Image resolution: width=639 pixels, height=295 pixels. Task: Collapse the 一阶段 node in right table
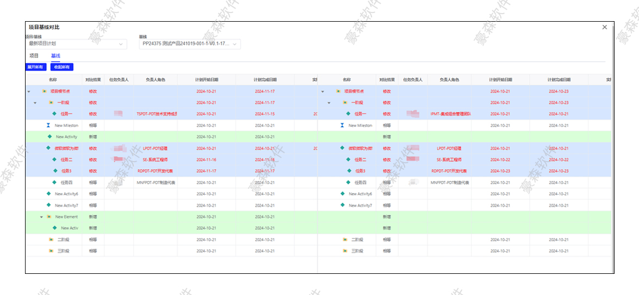click(328, 102)
